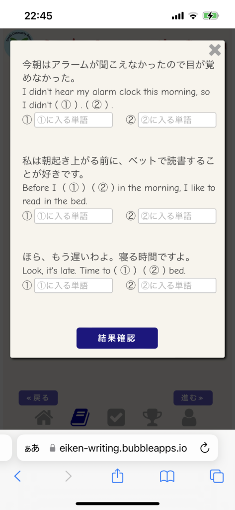Click the 結果確認 button
235x510 pixels.
117,338
